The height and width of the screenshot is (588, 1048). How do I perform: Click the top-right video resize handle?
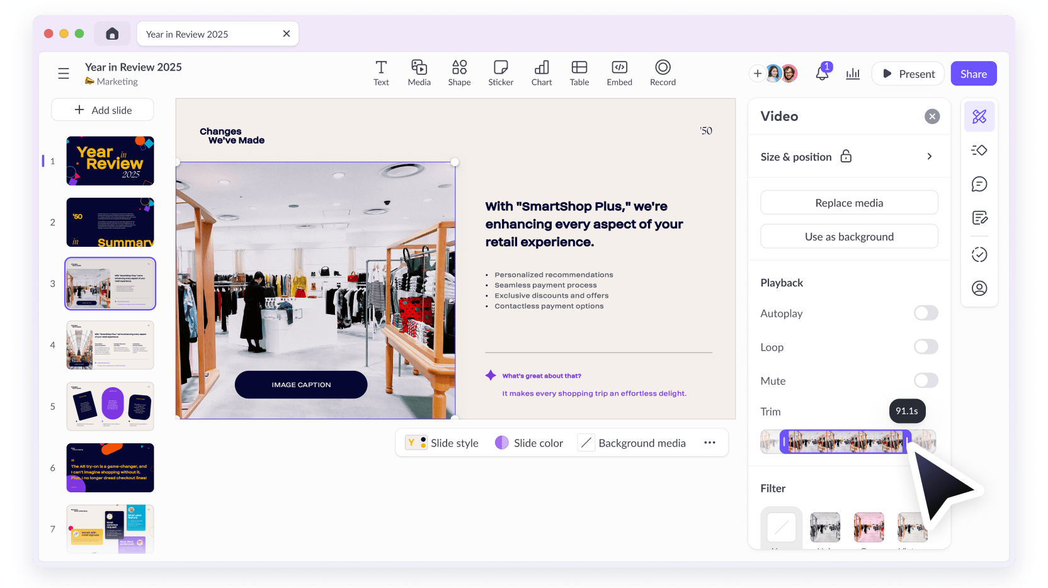pyautogui.click(x=455, y=162)
